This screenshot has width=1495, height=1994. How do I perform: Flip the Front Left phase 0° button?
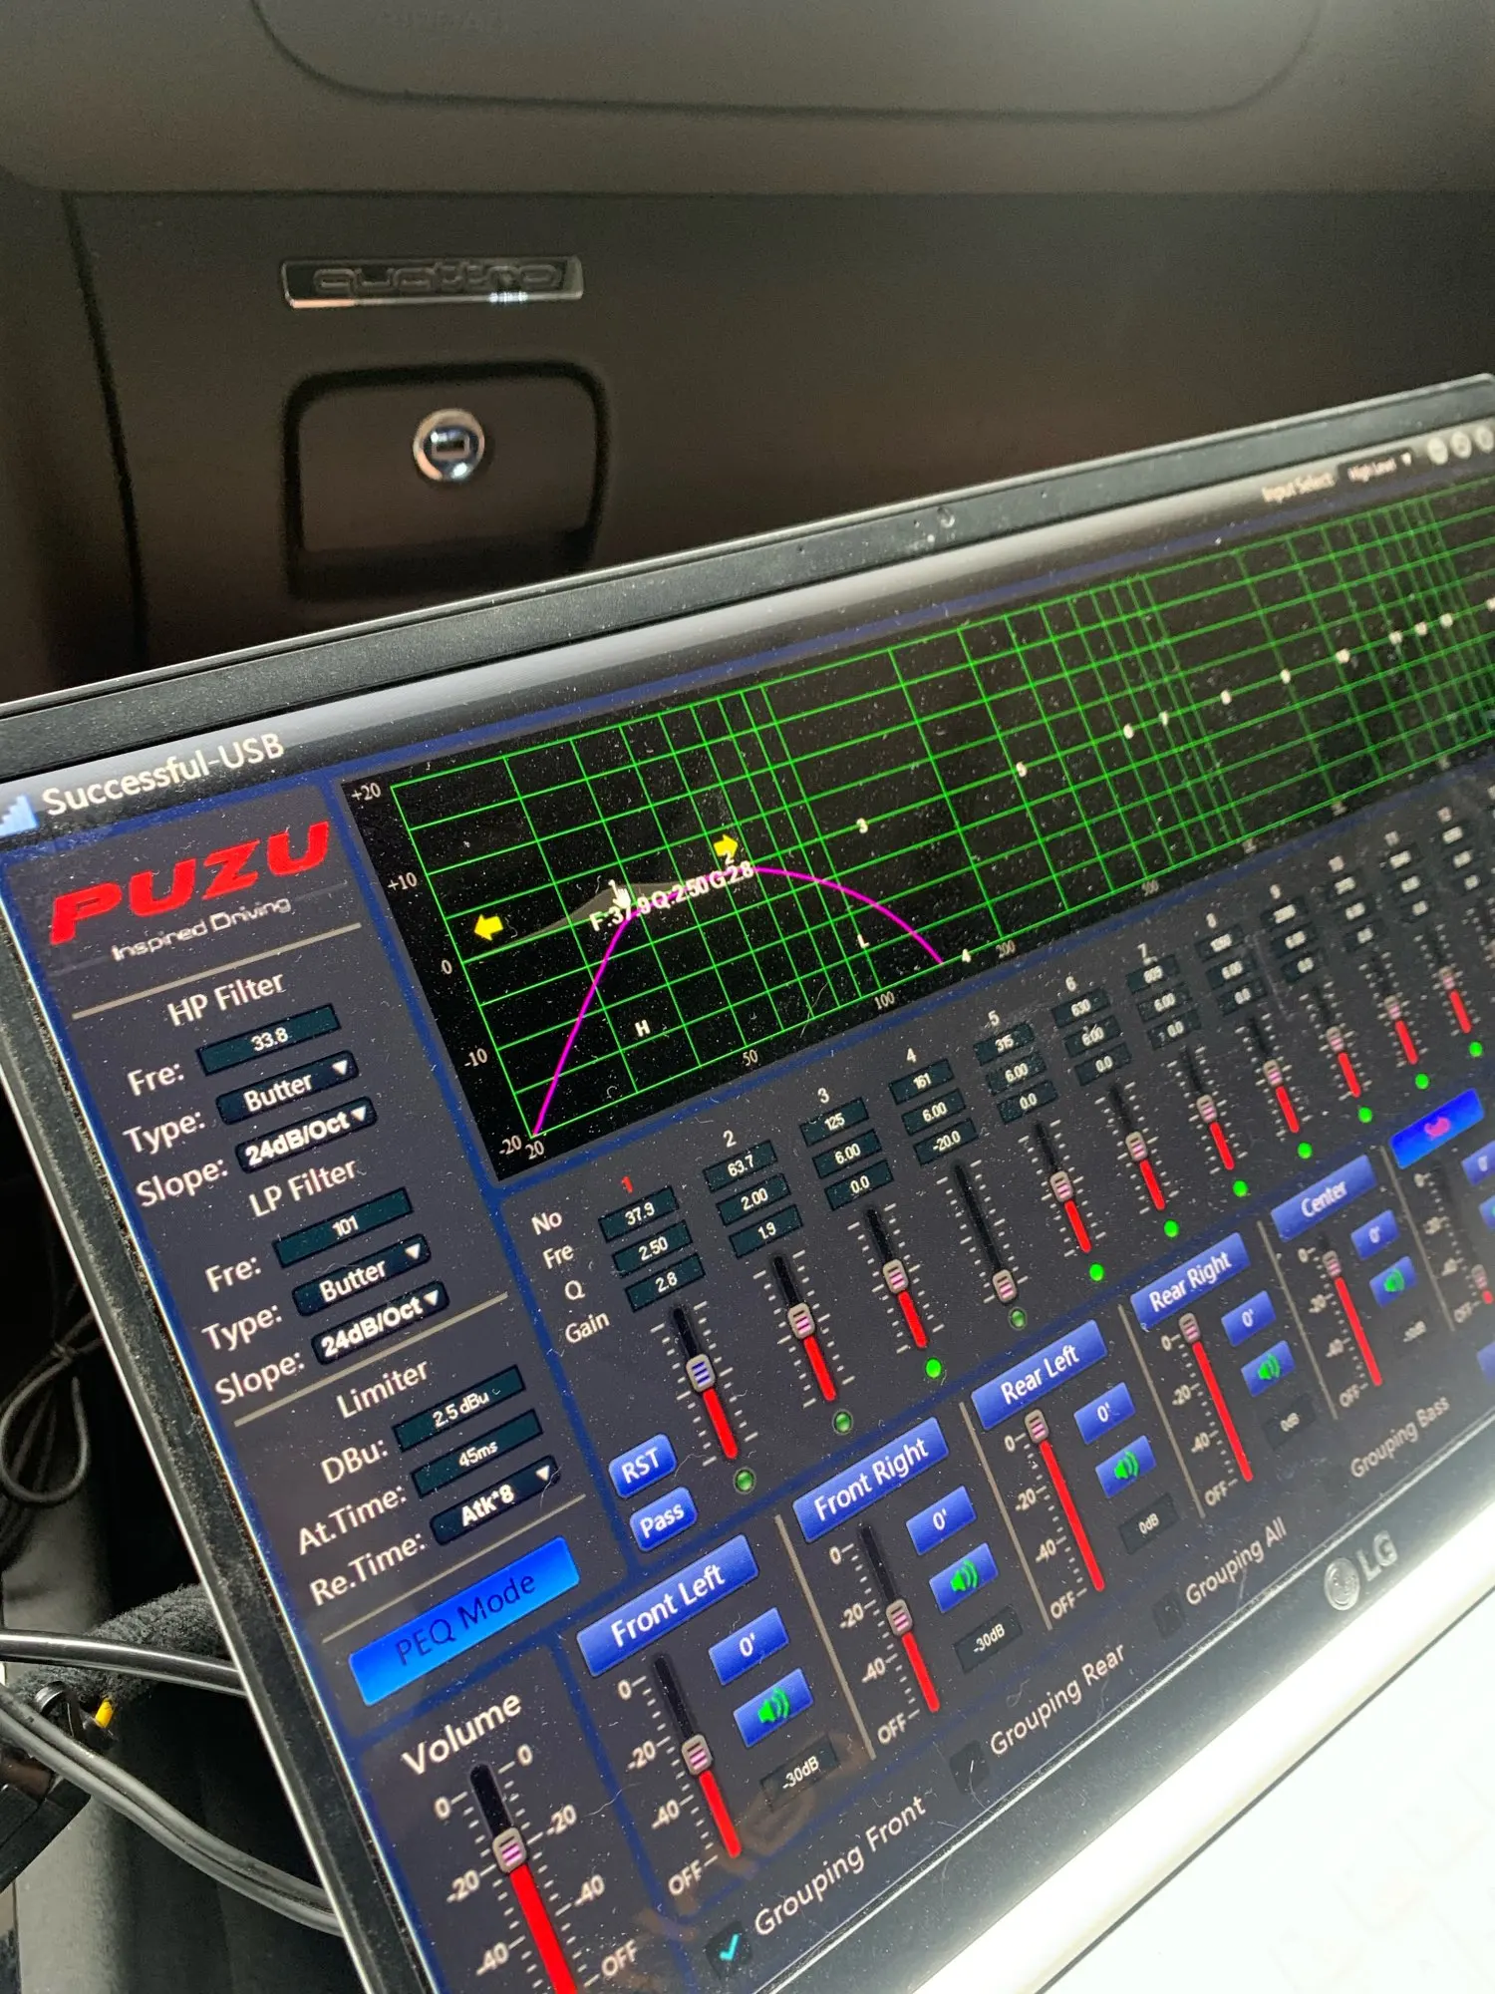click(747, 1643)
